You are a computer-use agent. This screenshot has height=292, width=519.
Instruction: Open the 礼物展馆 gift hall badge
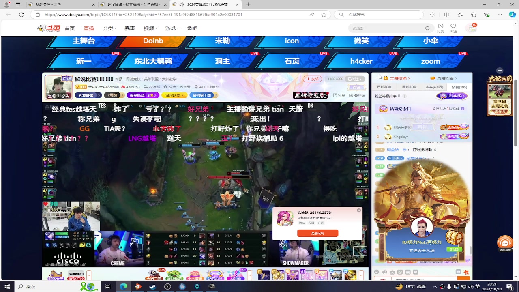click(88, 95)
